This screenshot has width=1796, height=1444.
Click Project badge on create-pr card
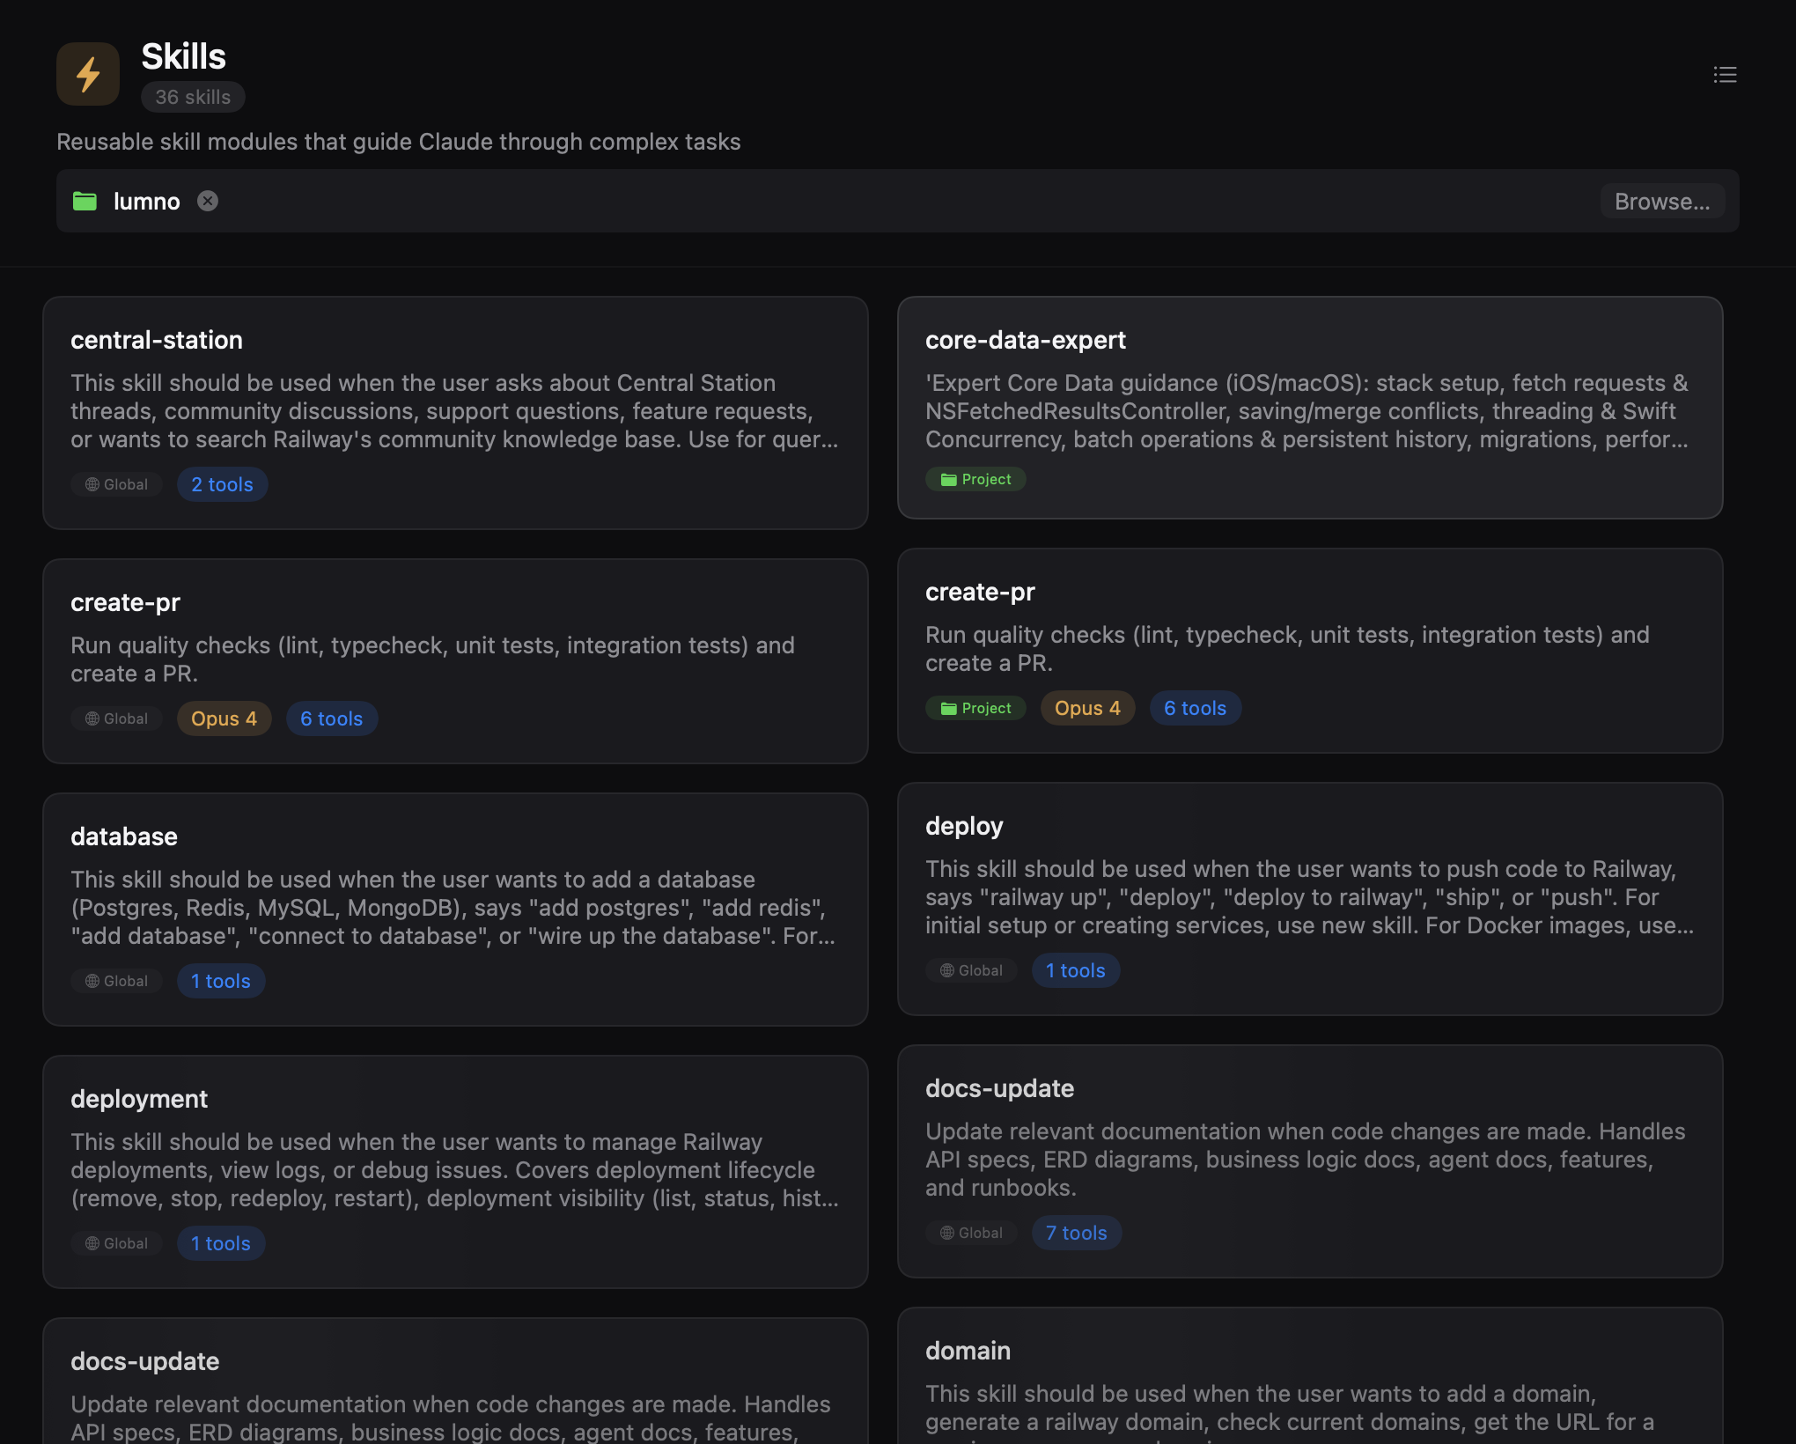click(975, 708)
